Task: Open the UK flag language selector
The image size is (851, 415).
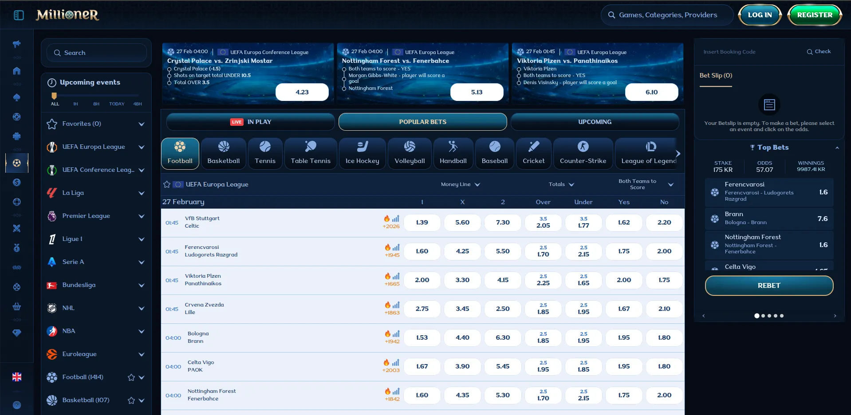Action: point(16,377)
